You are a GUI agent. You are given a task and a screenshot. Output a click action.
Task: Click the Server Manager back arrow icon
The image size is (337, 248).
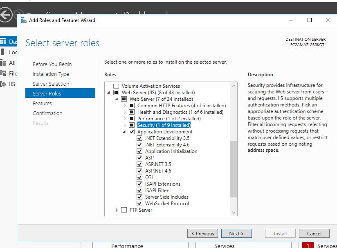(x=5, y=15)
